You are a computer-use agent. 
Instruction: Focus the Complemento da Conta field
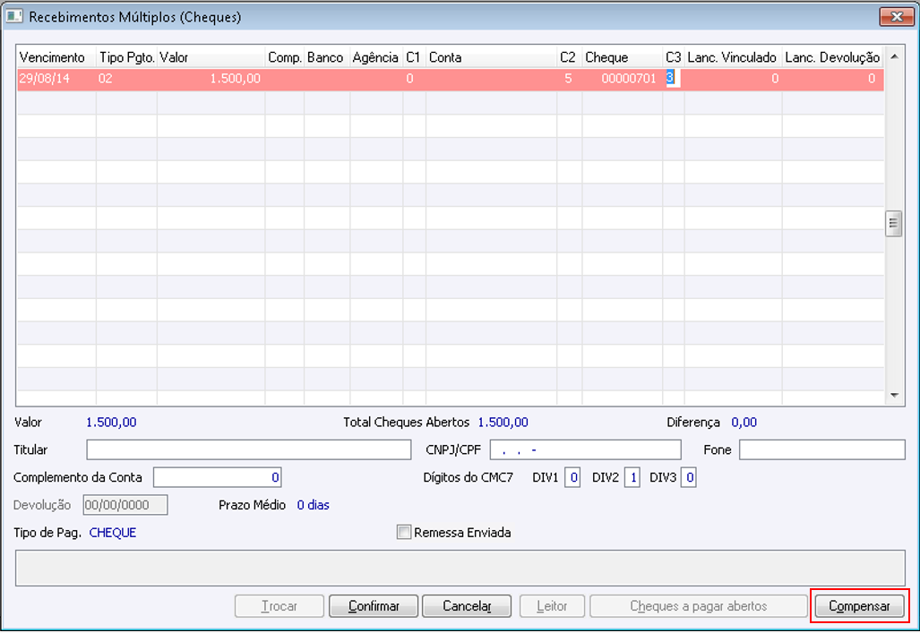point(217,477)
